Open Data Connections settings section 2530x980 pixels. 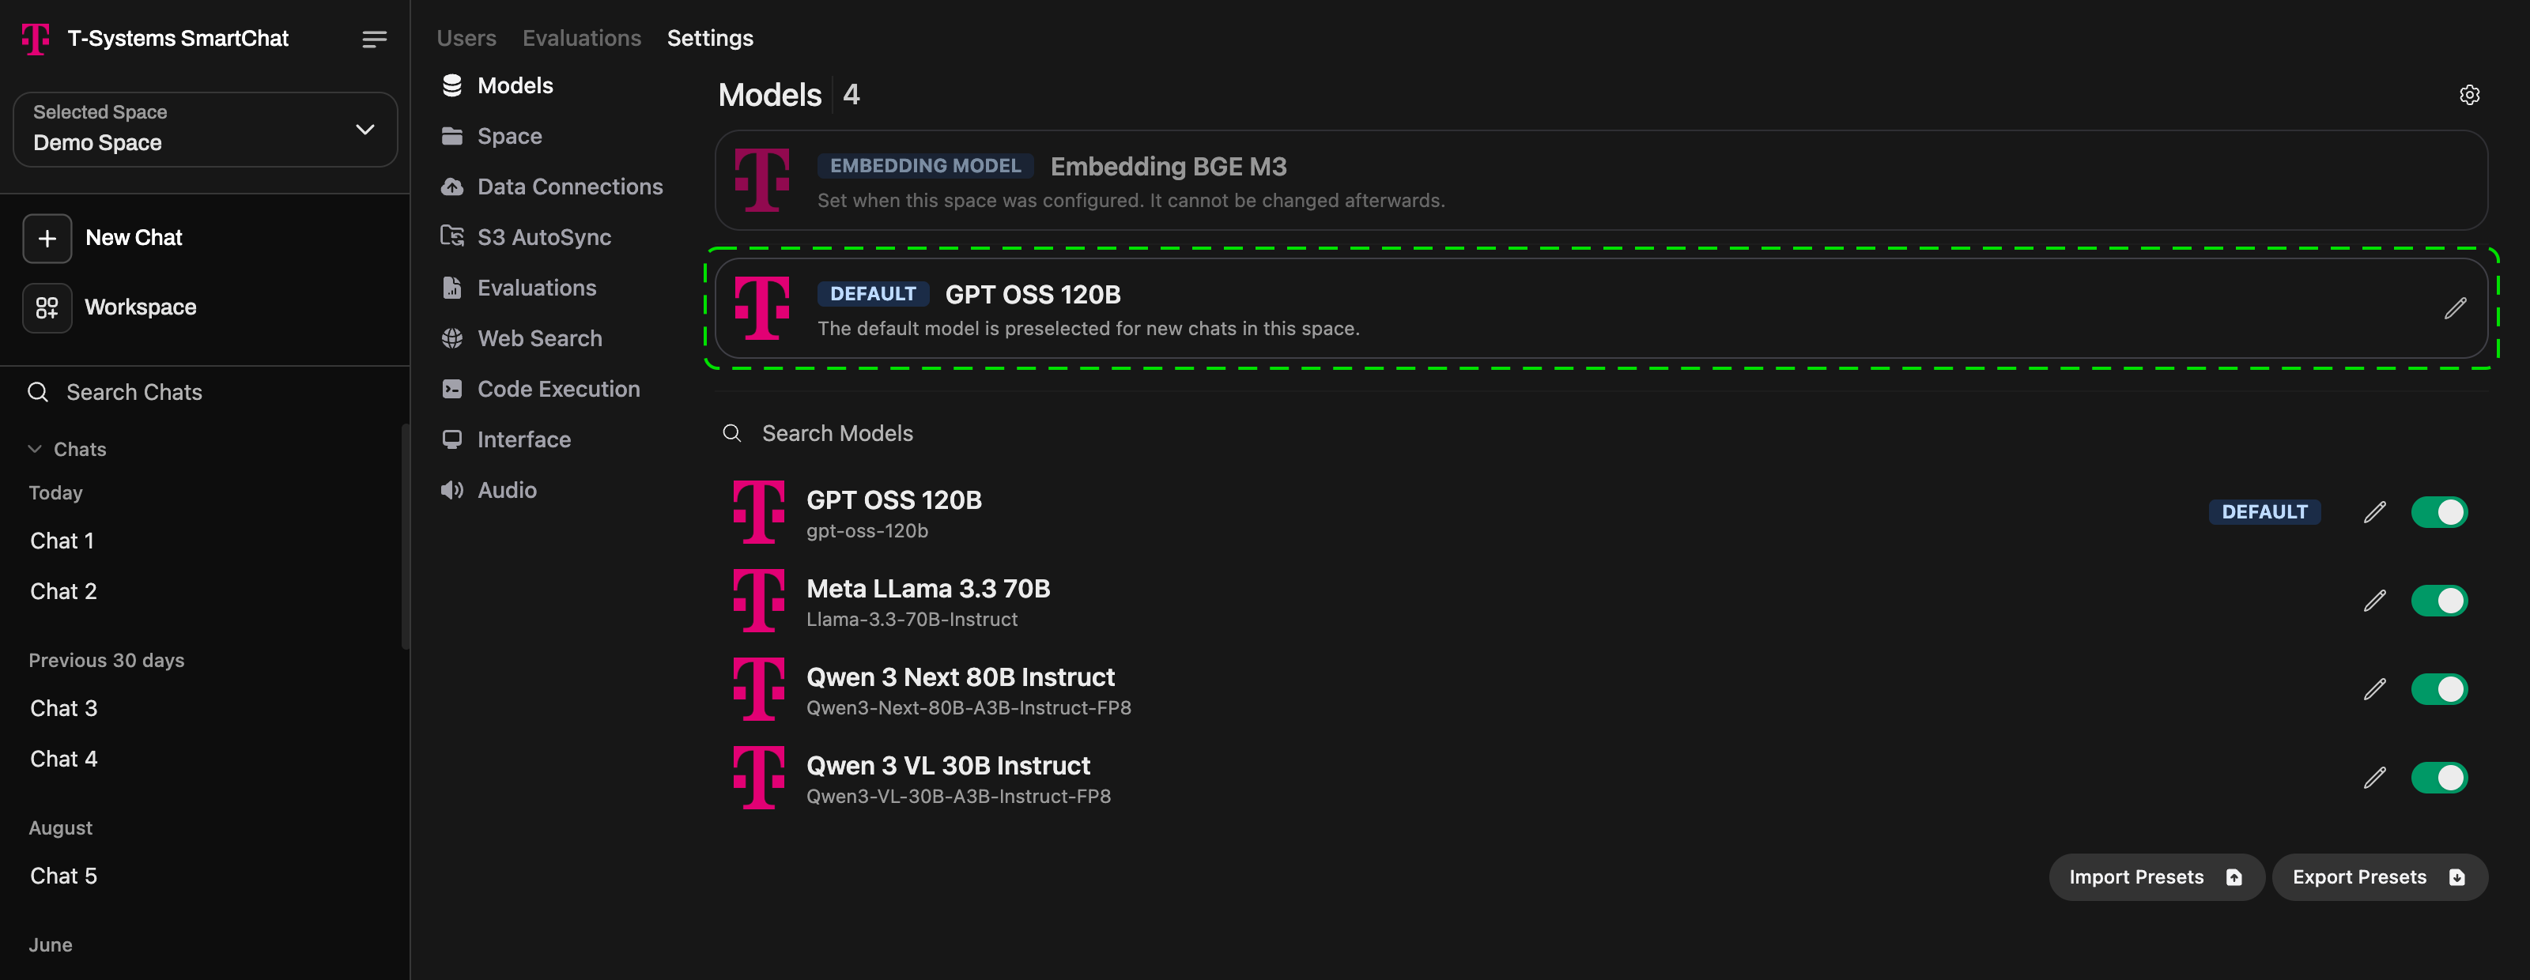click(552, 187)
